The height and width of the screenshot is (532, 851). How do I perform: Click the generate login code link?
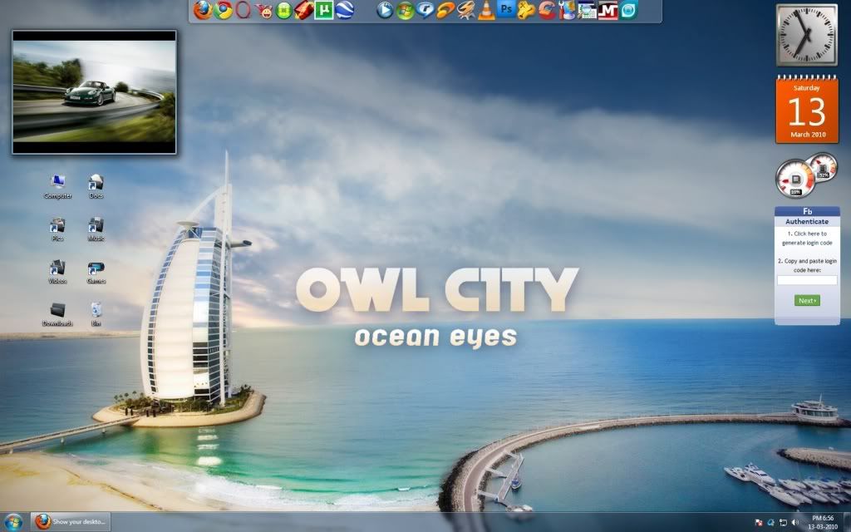807,238
